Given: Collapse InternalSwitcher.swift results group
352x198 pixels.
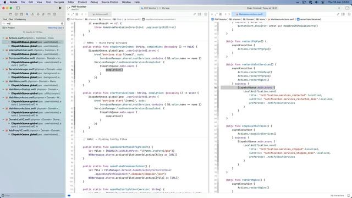Looking at the screenshot, I should pos(3,50).
